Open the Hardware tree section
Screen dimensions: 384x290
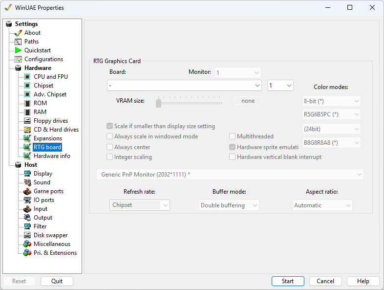[x=38, y=68]
